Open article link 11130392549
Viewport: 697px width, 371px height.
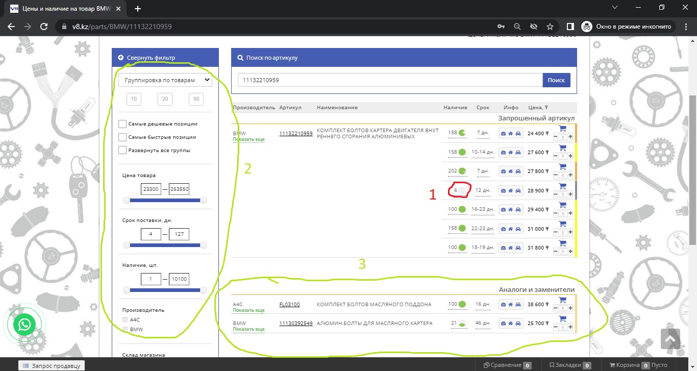[296, 324]
